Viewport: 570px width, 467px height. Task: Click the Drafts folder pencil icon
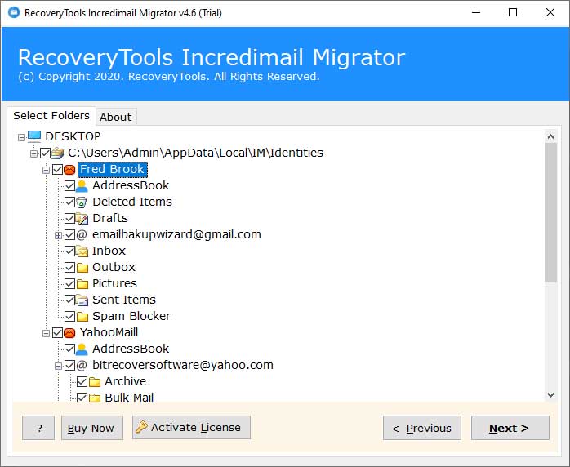coord(82,219)
